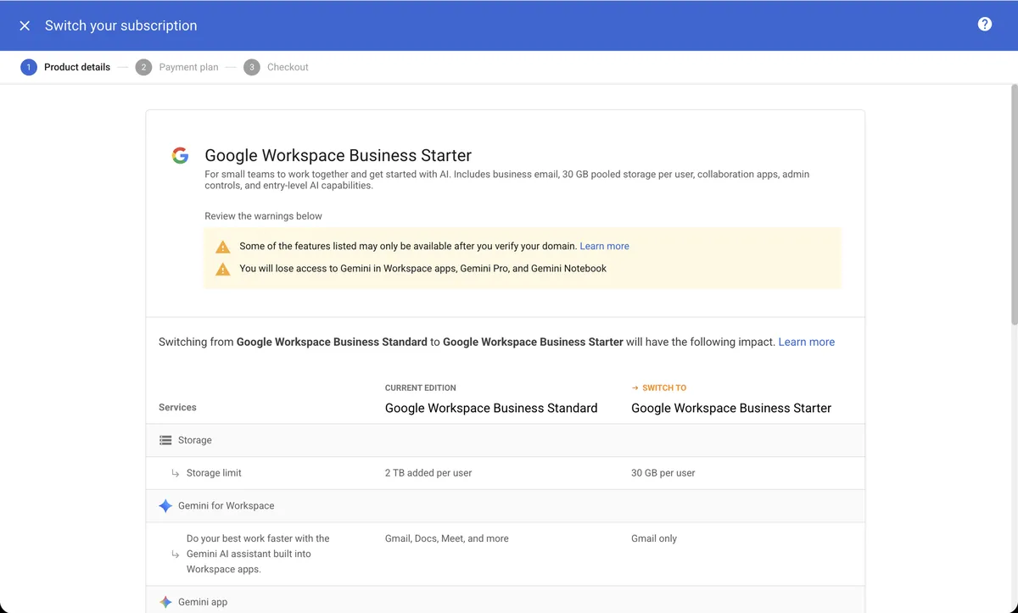Open the help question mark icon
Viewport: 1018px width, 613px height.
pos(985,24)
